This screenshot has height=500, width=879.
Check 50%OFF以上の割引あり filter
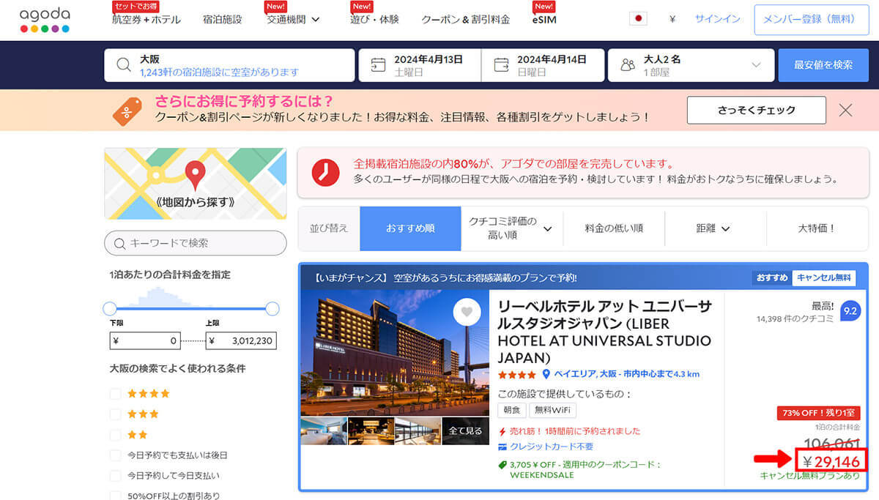(x=115, y=496)
